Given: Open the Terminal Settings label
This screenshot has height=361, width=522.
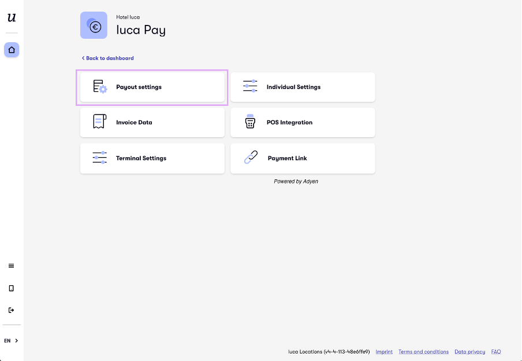Looking at the screenshot, I should pos(141,158).
